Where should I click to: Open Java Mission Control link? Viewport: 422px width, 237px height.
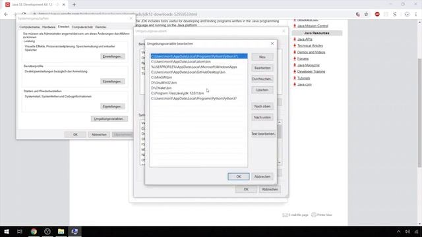click(313, 26)
